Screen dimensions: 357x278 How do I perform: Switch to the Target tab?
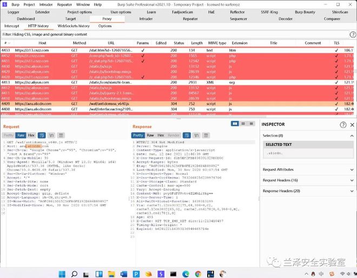click(70, 19)
